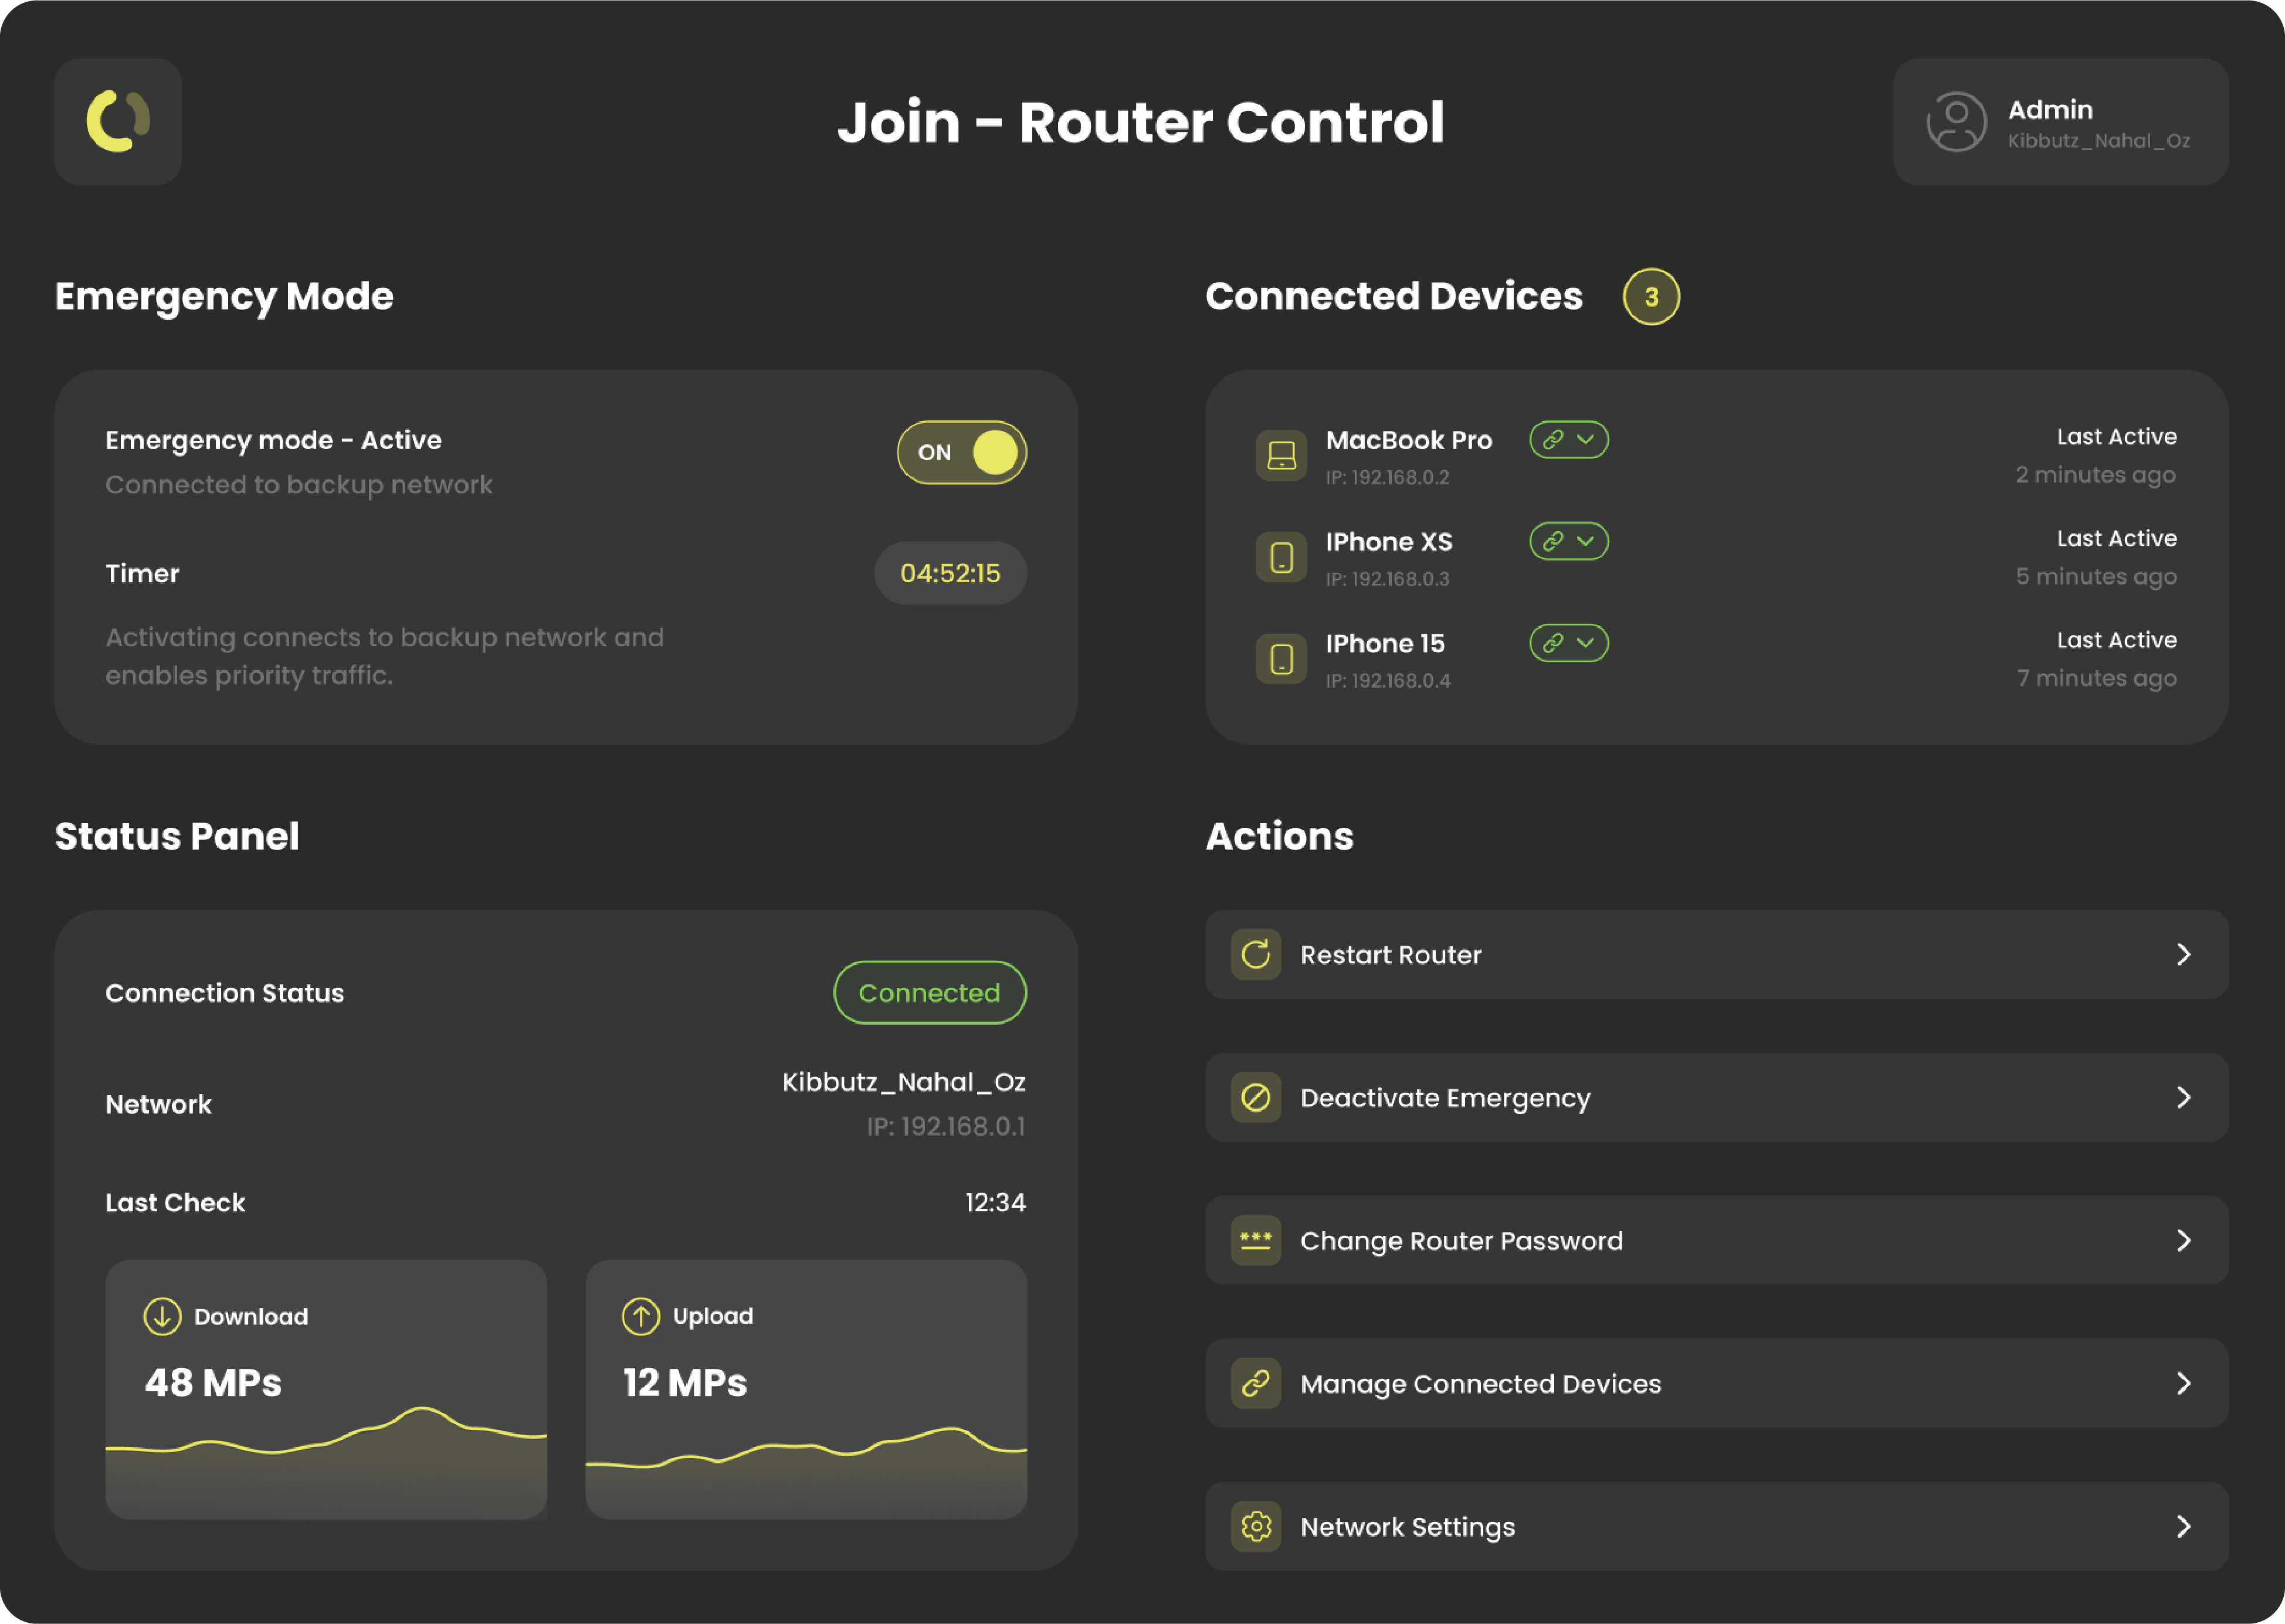
Task: Click the Last Check label
Action: click(175, 1203)
